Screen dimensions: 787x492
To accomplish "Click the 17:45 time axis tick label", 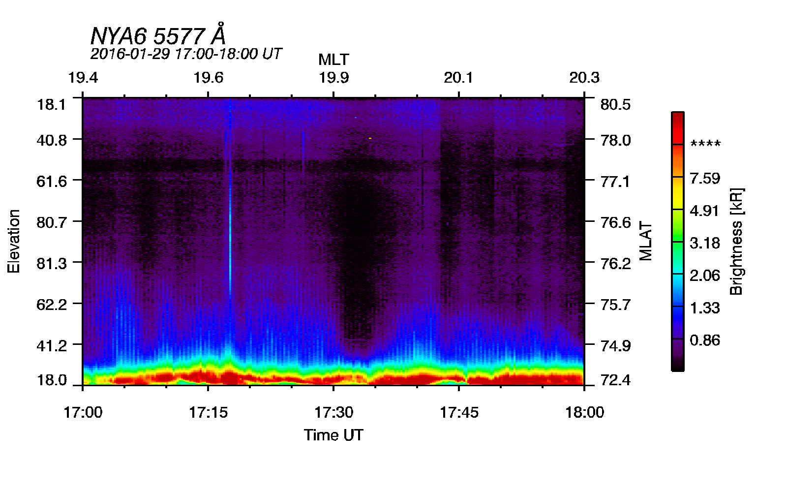I will (459, 412).
